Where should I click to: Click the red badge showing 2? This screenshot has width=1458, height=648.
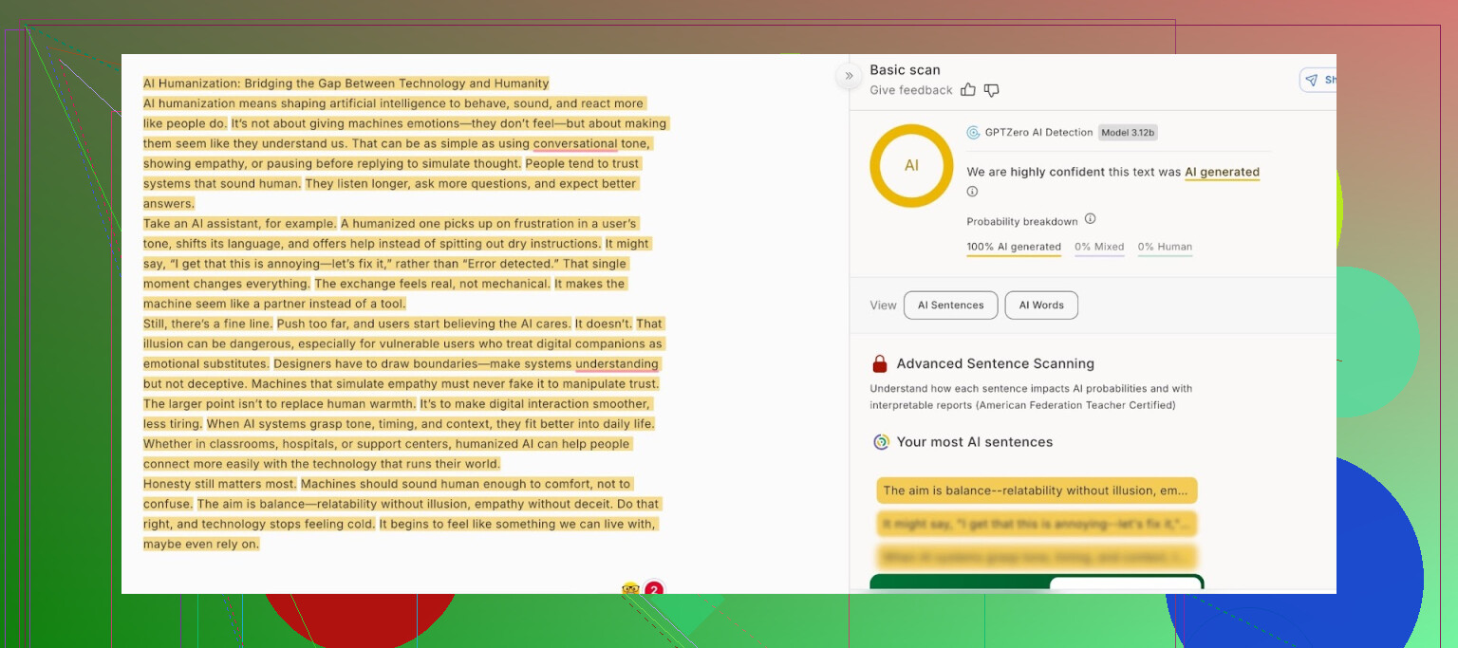(x=653, y=589)
